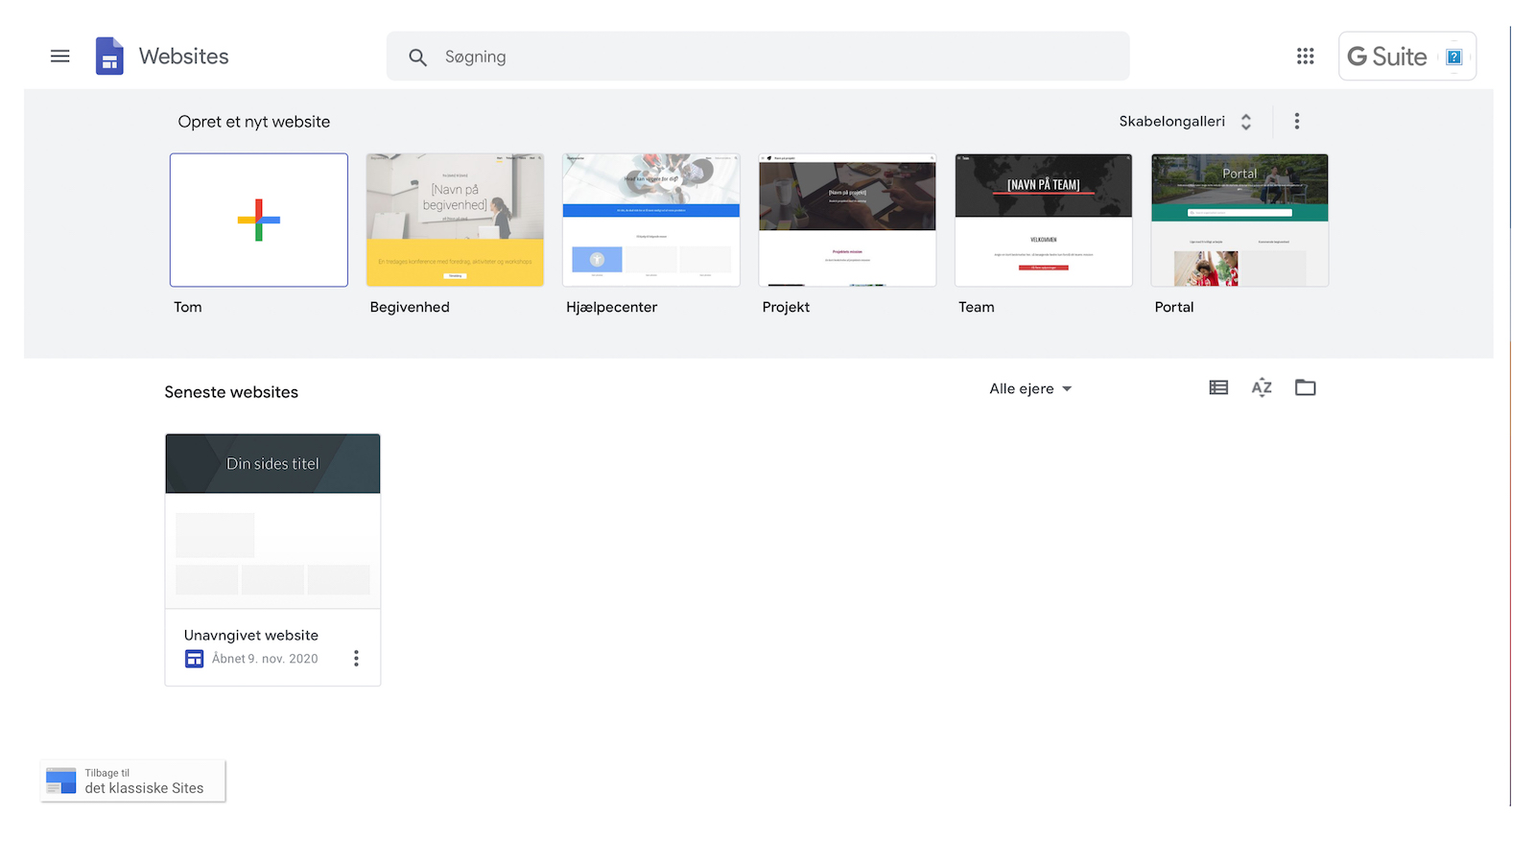1535x863 pixels.
Task: Click the Google Sites logo
Action: [x=108, y=56]
